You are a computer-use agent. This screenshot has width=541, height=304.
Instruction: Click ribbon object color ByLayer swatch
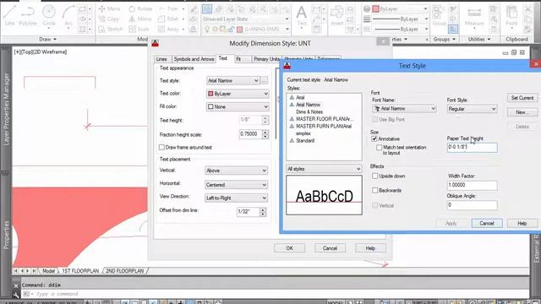tap(376, 9)
